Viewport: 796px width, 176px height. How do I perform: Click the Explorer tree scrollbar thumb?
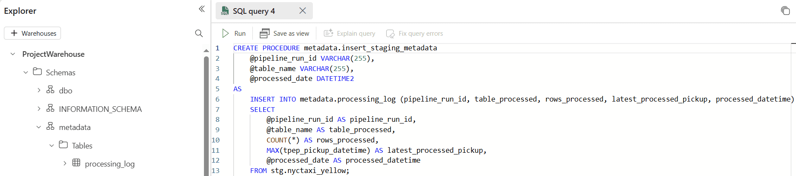tap(206, 115)
